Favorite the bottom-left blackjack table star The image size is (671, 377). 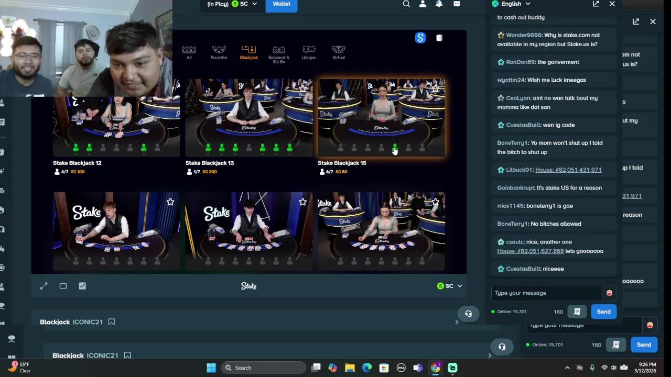point(170,202)
